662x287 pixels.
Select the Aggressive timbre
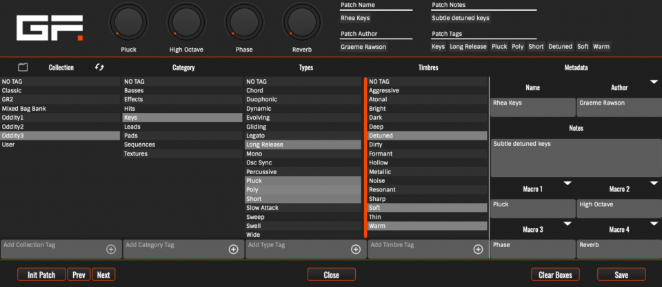tap(428, 91)
